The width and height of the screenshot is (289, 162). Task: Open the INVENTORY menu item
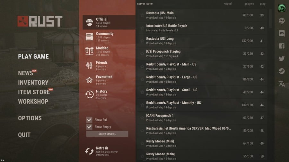(x=33, y=83)
